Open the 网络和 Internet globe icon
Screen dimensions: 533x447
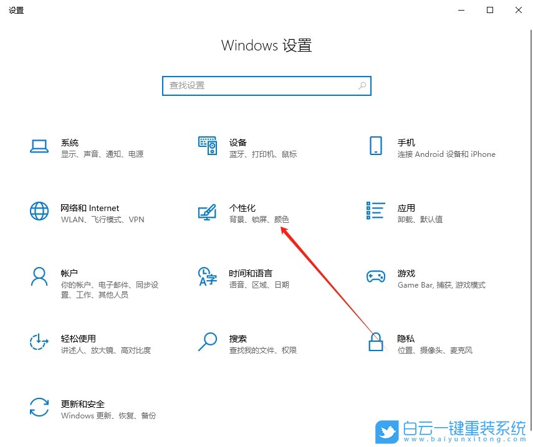[39, 212]
